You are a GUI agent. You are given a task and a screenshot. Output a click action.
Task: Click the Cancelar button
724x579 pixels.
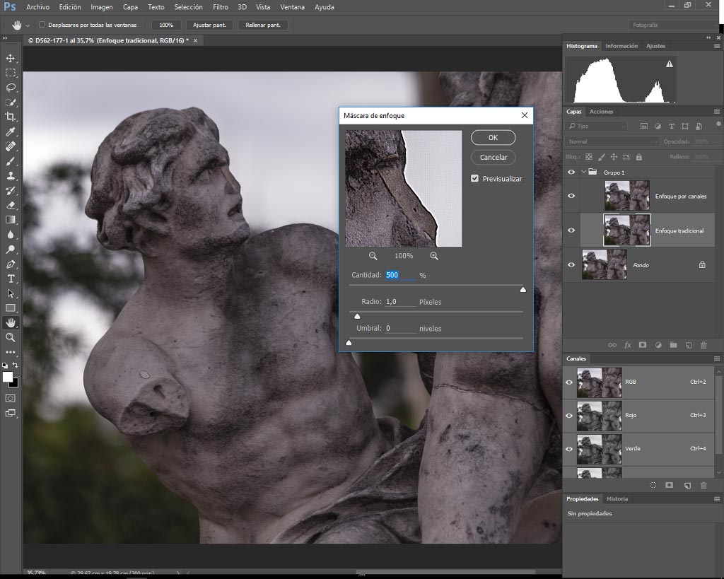[x=493, y=158]
